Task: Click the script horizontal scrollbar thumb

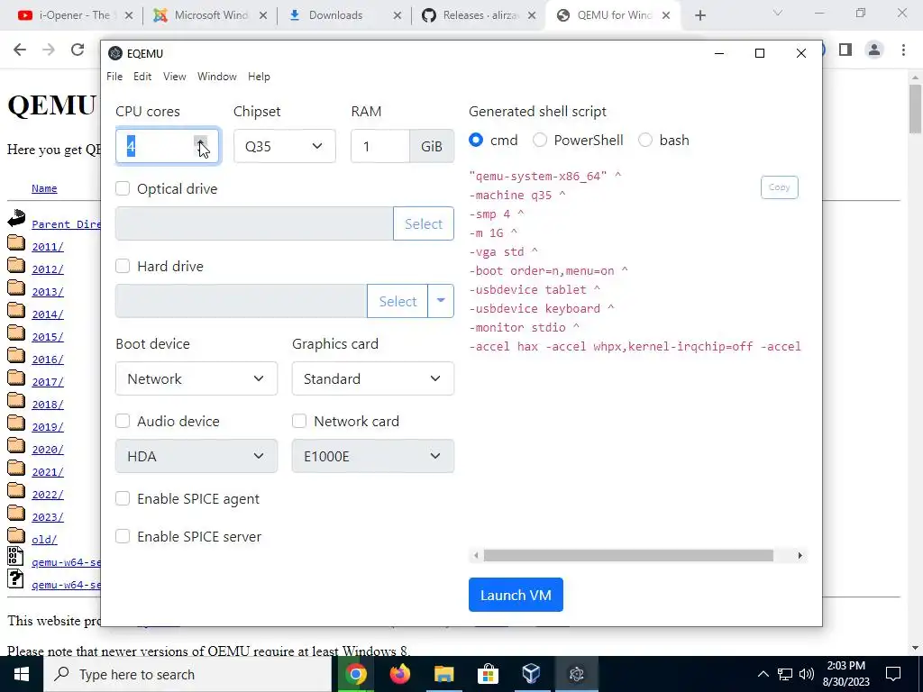Action: (x=628, y=555)
